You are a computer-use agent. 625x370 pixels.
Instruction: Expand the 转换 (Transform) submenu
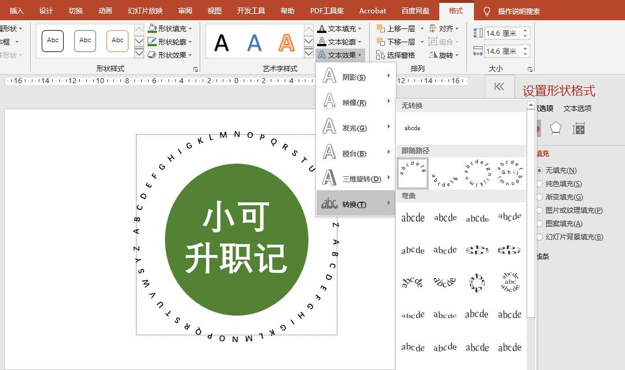353,204
